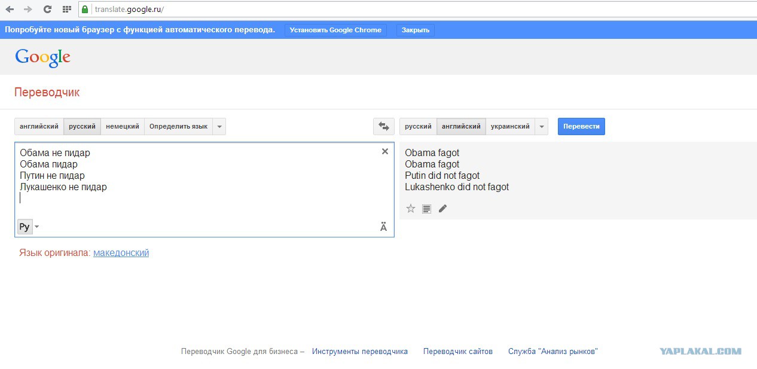
Task: Click the pencil icon to suggest an edit
Action: pos(442,209)
